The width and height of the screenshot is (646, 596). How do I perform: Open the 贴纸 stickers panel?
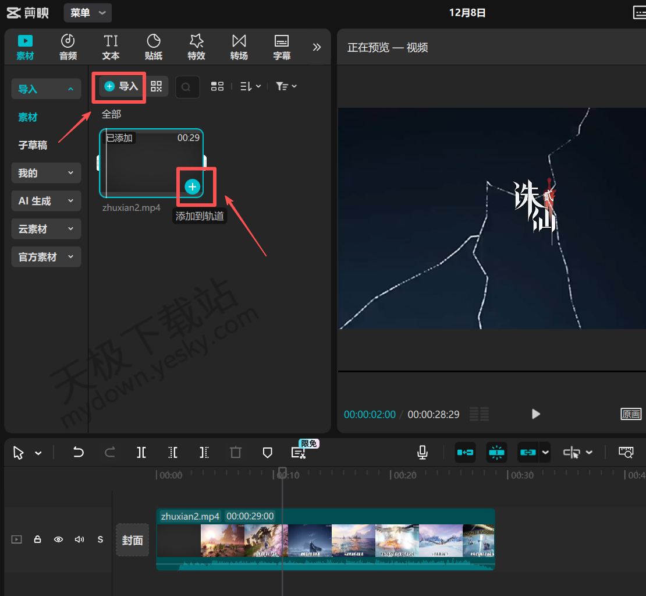point(154,47)
